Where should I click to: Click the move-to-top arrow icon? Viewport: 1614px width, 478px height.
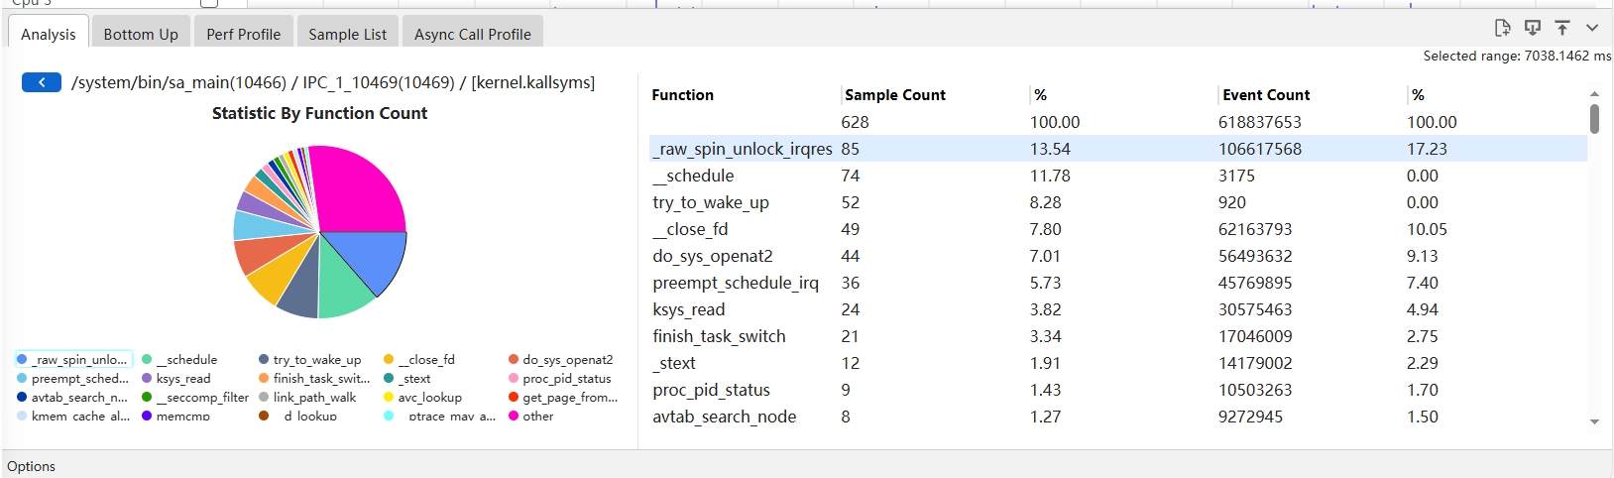coord(1562,28)
